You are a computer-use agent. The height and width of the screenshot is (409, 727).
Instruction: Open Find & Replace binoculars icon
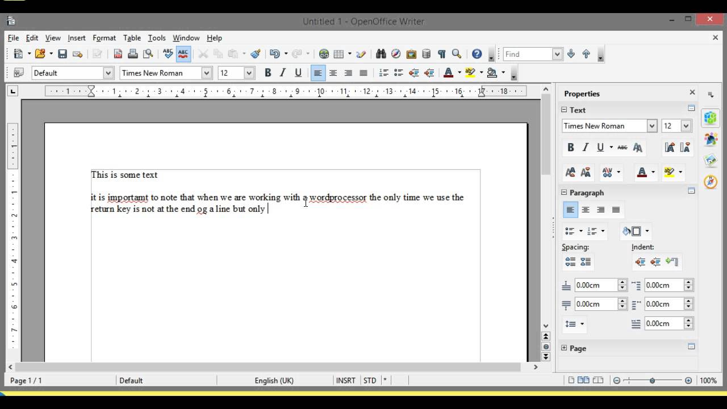click(381, 54)
